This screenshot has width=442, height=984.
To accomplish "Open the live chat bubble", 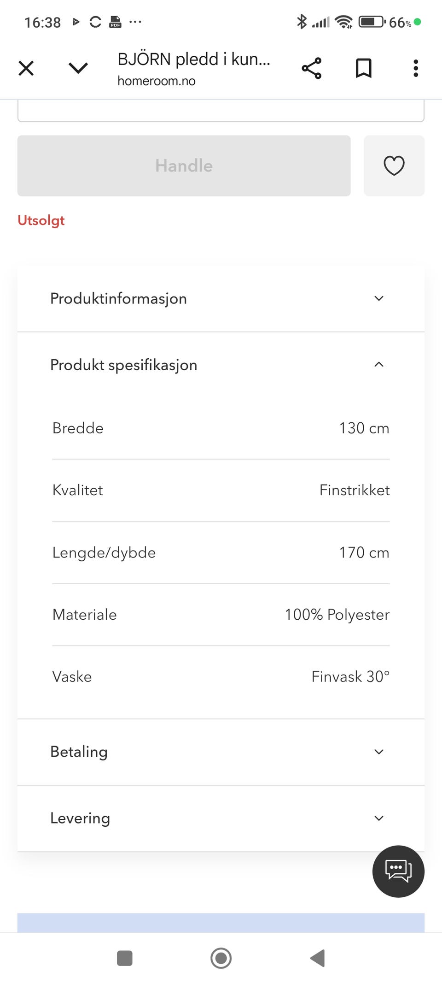I will click(x=398, y=871).
